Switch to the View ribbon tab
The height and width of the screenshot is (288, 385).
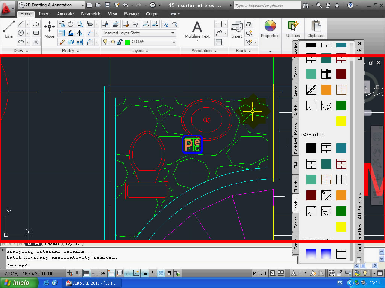click(x=112, y=14)
